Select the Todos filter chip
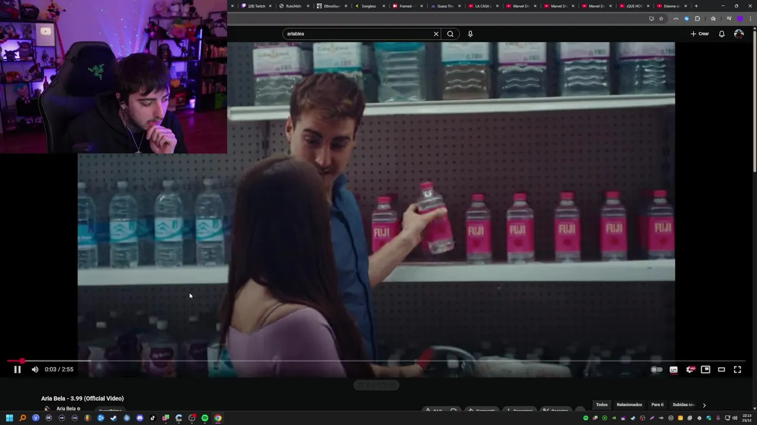Screen dimensions: 757x425 [x=601, y=405]
